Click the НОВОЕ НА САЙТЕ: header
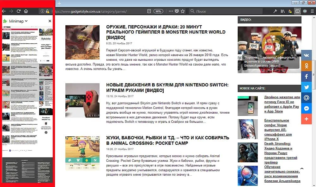The image size is (316, 187). pos(270,88)
